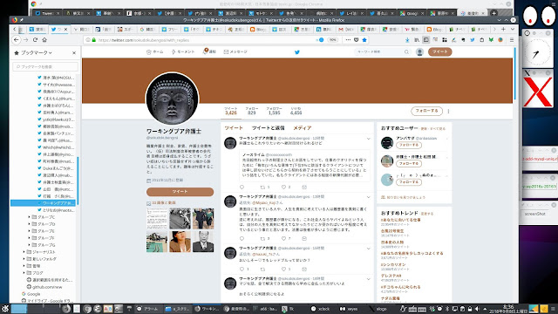Open the list all tabs dropdown

(x=513, y=29)
